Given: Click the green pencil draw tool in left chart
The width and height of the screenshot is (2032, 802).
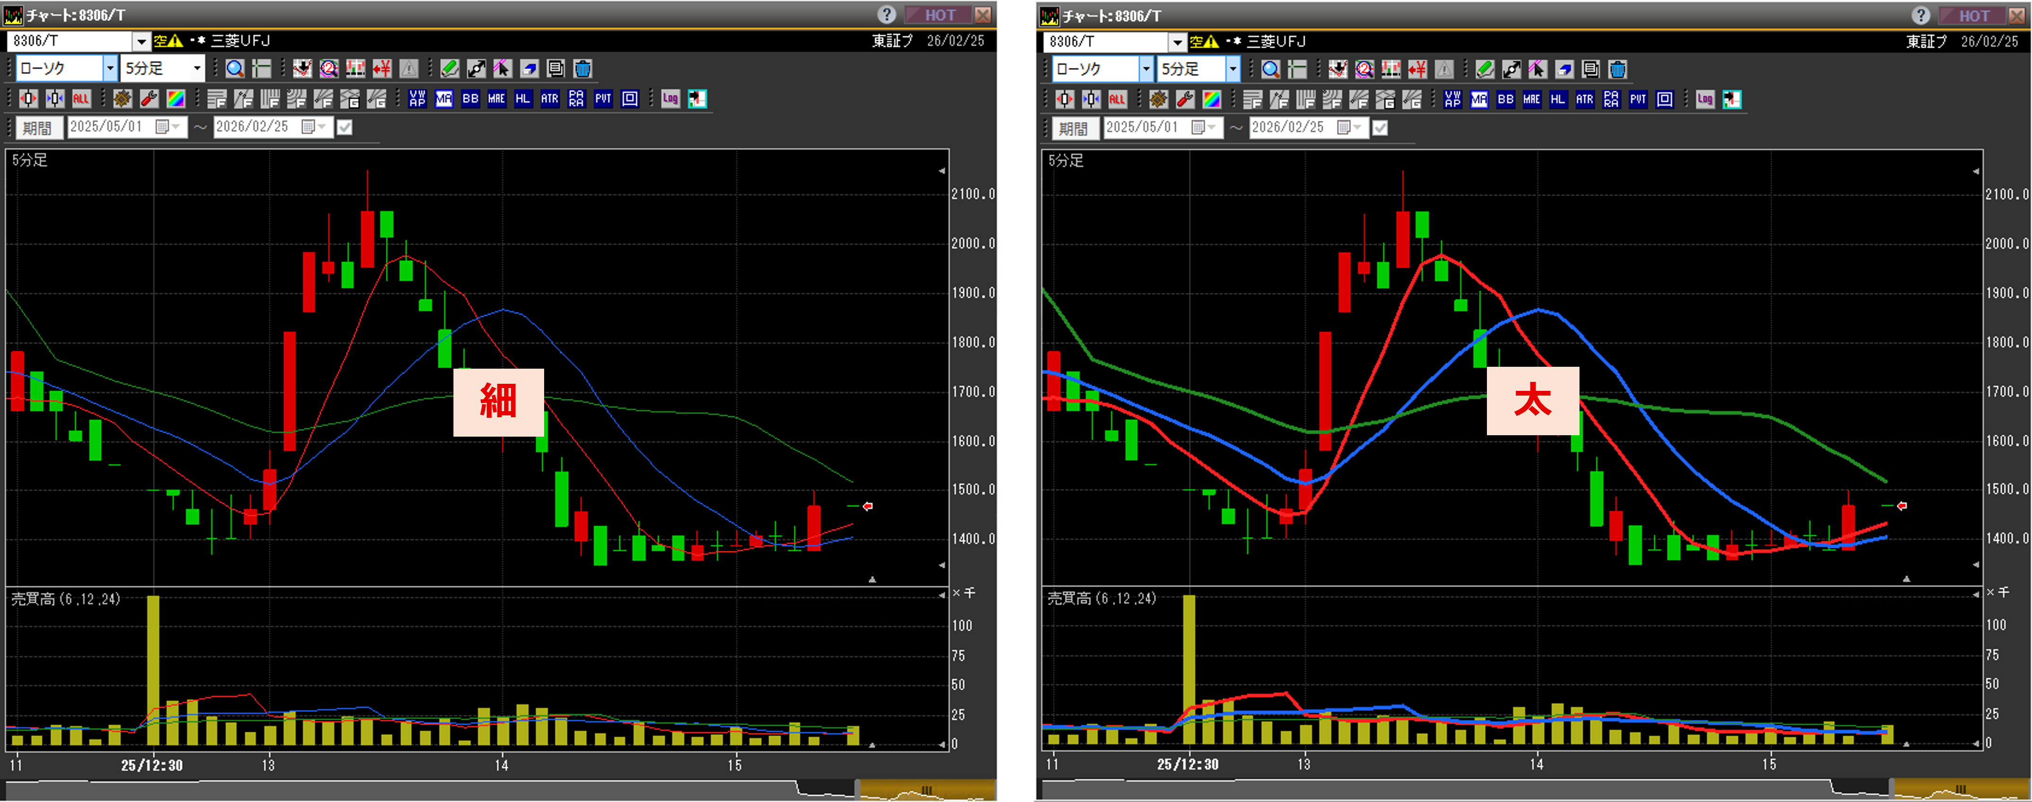Looking at the screenshot, I should (450, 68).
